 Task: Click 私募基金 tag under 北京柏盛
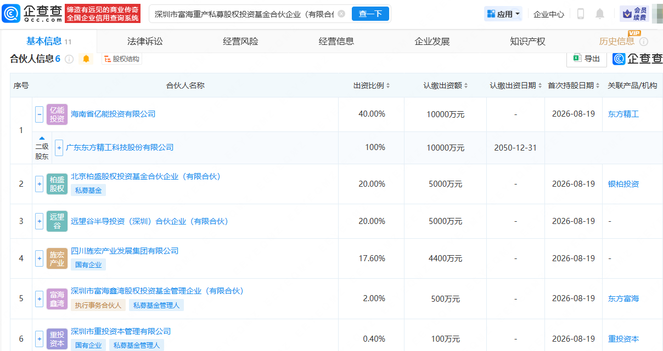88,191
